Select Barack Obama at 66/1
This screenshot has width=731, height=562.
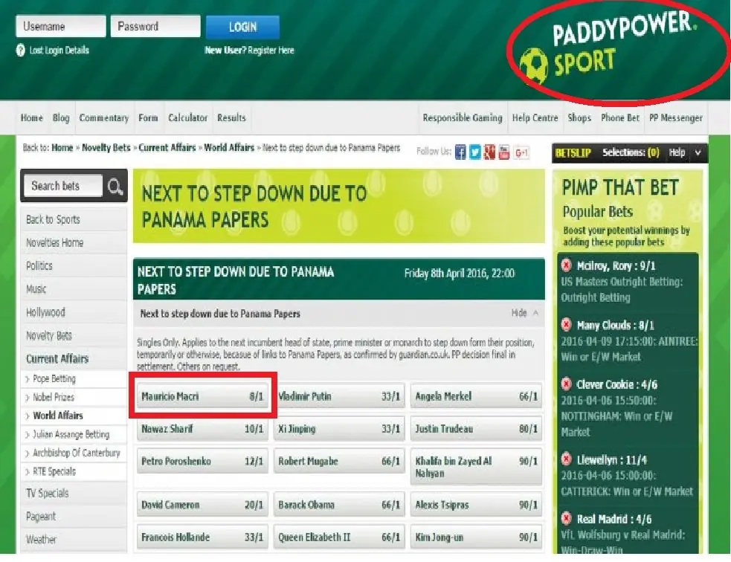pos(339,505)
